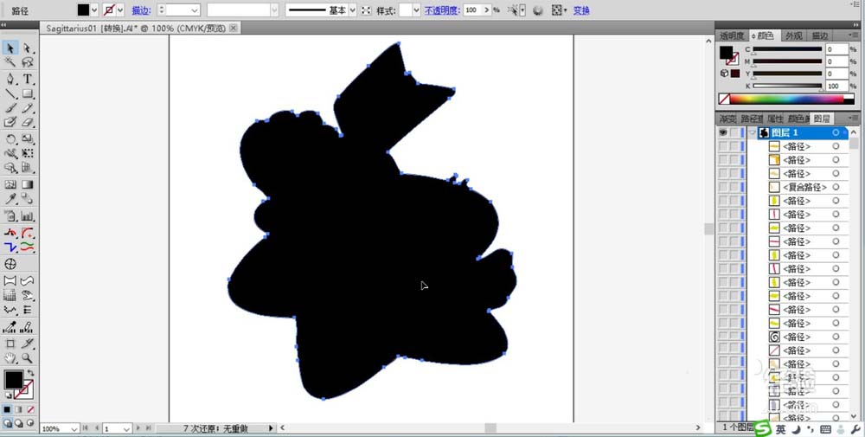Select the Column Graph tool
Viewport: 865px width, 437px height.
coord(27,215)
